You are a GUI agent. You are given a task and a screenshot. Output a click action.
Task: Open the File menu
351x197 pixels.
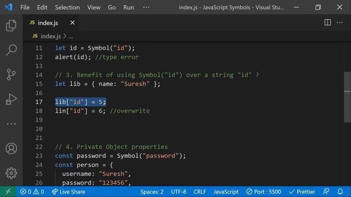(25, 7)
